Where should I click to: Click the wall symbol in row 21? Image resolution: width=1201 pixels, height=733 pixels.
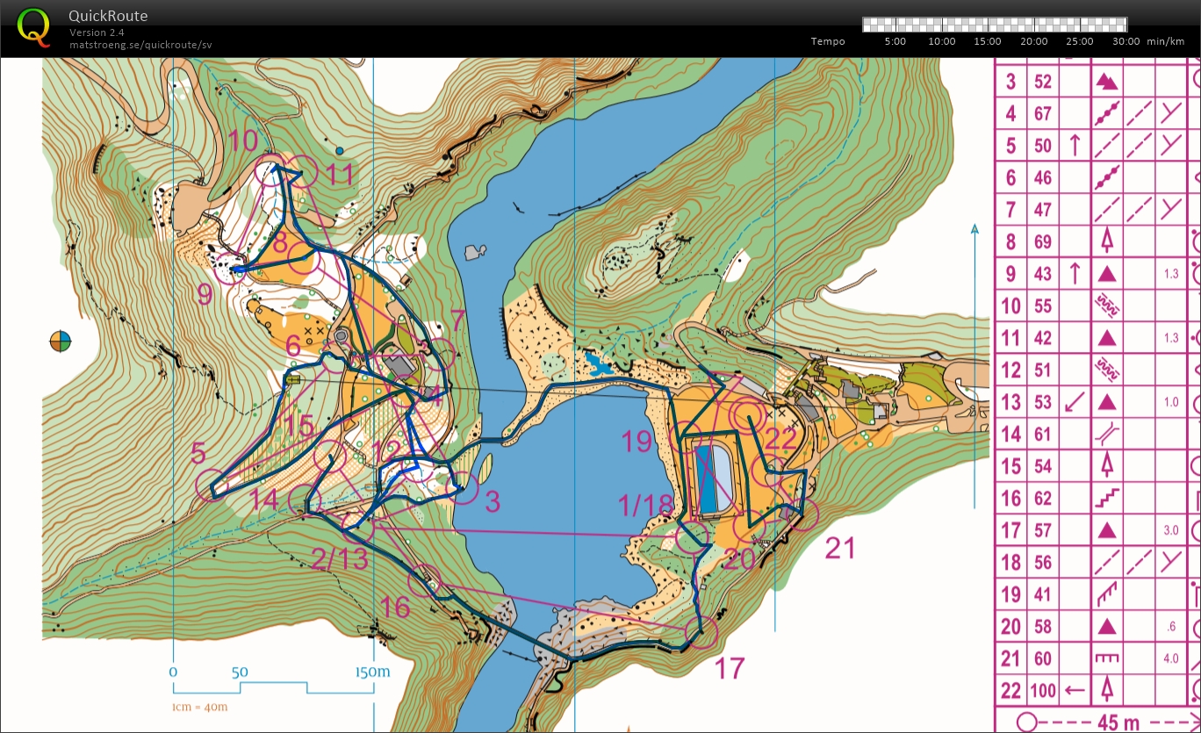point(1106,658)
